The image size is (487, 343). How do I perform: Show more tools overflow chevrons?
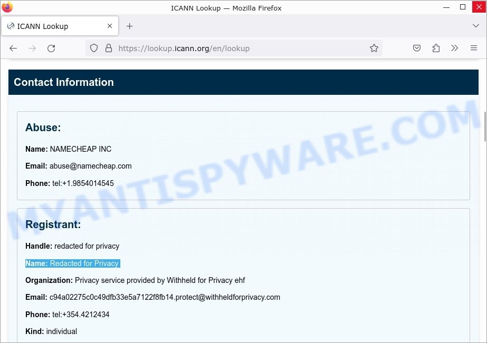pyautogui.click(x=455, y=48)
